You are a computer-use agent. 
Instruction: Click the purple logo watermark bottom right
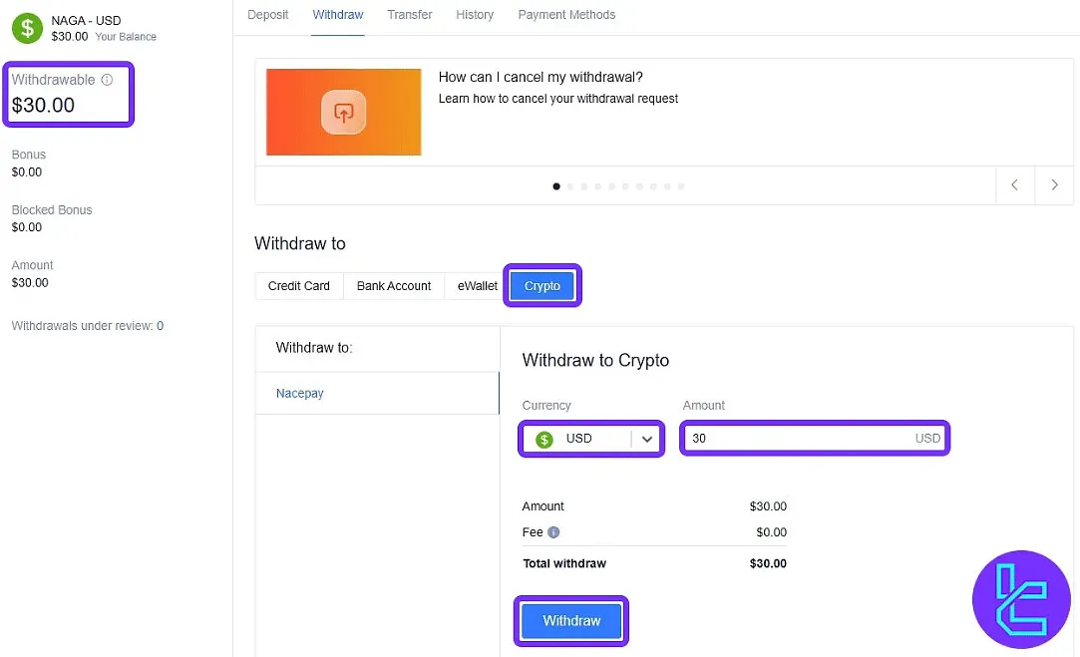coord(1021,599)
